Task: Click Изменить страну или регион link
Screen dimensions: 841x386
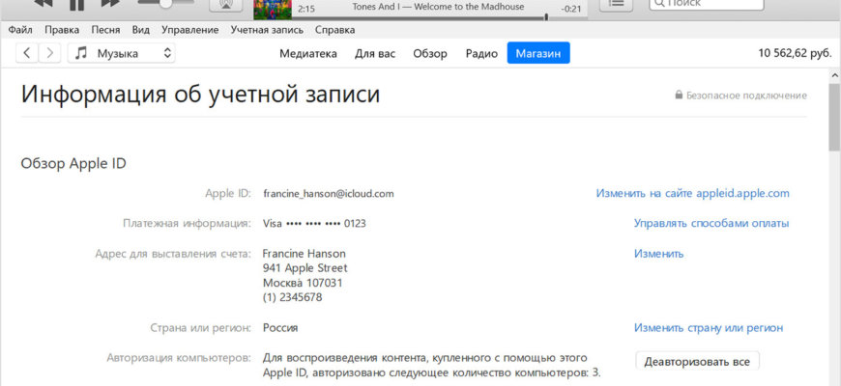Action: (709, 328)
